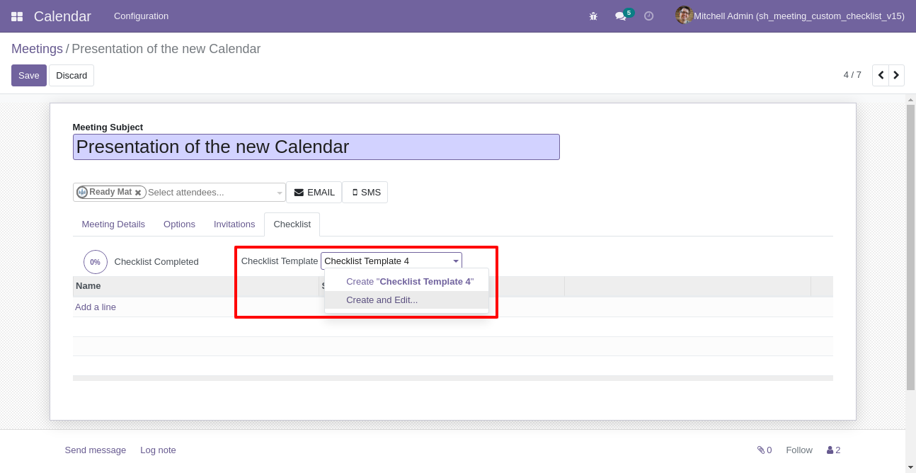Open the followers count icon
Image resolution: width=916 pixels, height=473 pixels.
[833, 450]
